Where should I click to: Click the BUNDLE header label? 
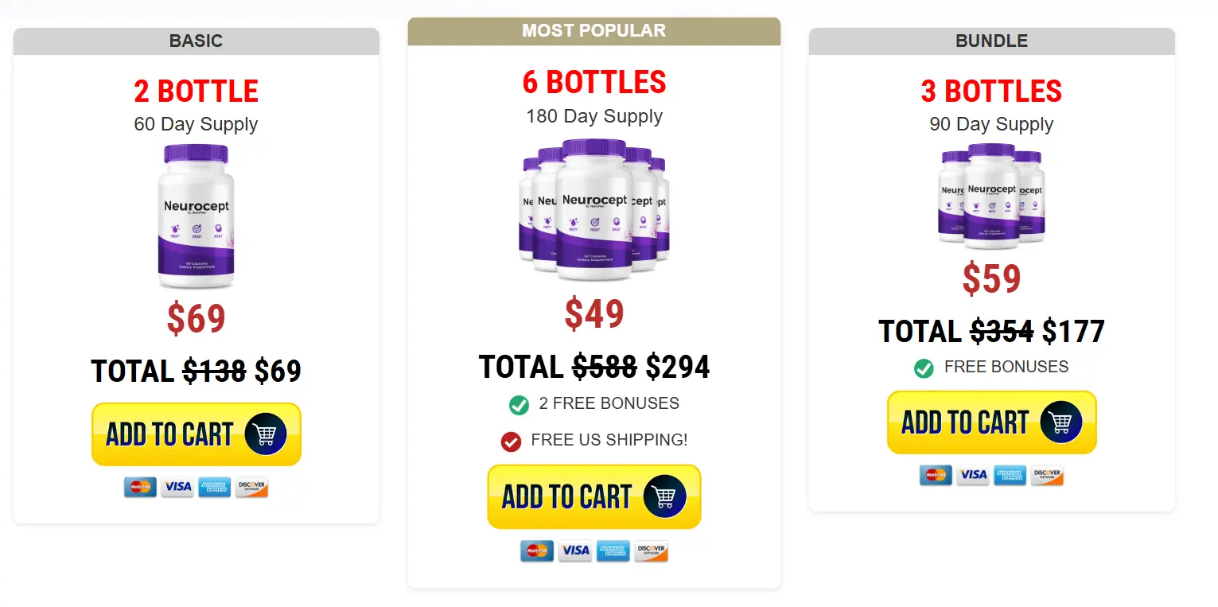click(990, 41)
